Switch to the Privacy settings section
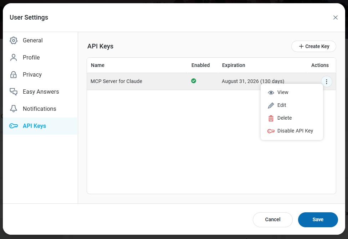The image size is (348, 239). (x=40, y=74)
